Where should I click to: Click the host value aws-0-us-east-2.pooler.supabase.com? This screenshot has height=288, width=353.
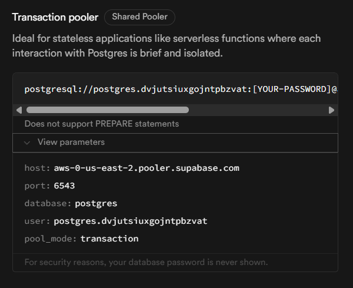[x=146, y=168]
